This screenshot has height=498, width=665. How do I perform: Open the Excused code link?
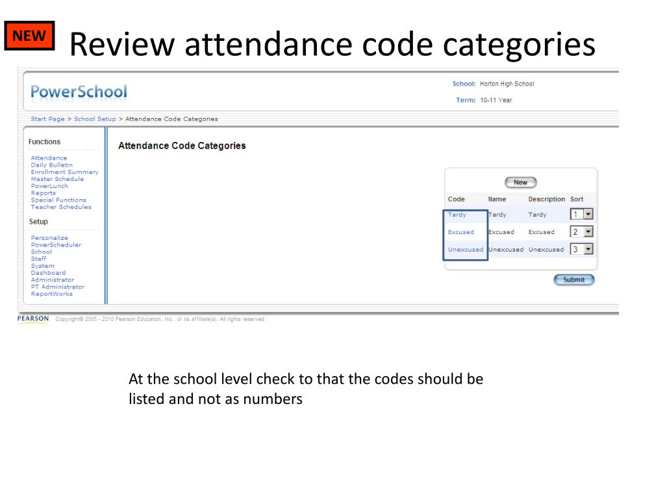pos(461,232)
